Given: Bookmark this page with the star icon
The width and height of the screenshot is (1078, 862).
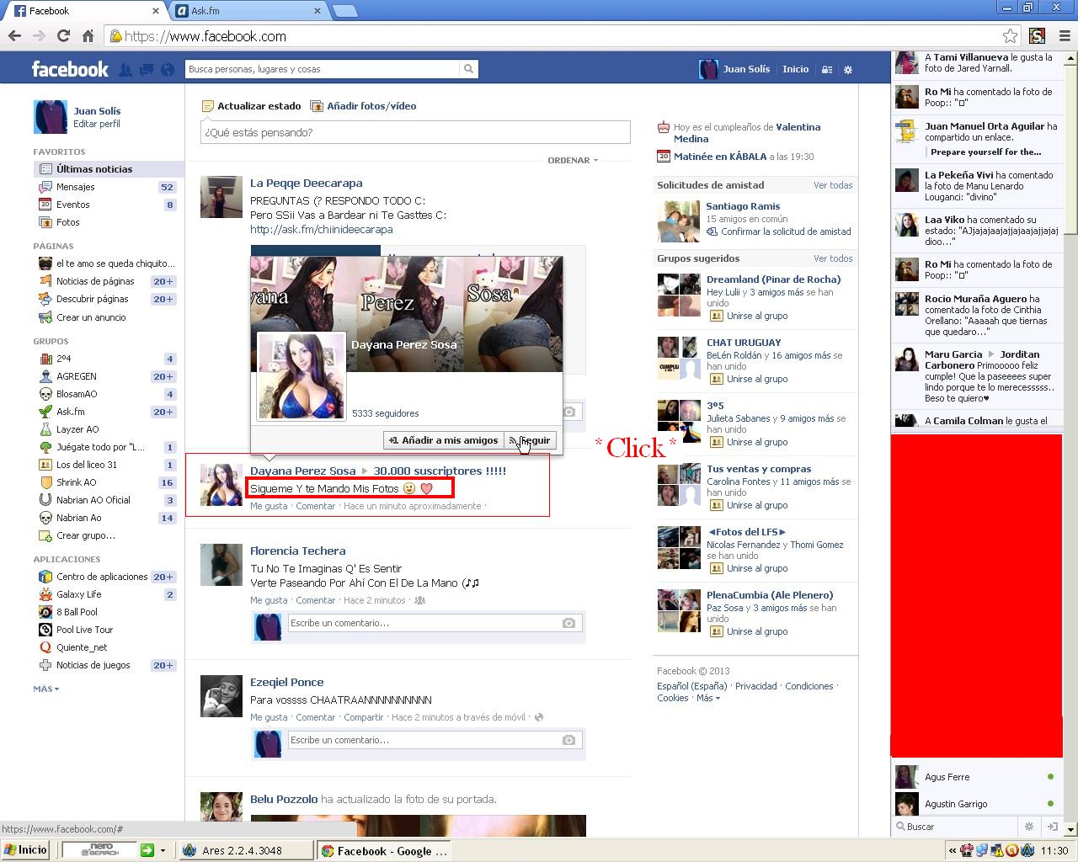Looking at the screenshot, I should click(1010, 35).
